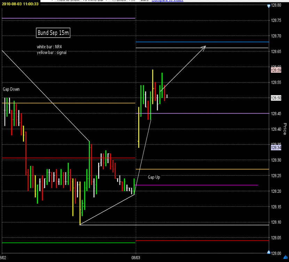Click the 'yellow bar : signal' legend text
Screen dimensions: 289x262
tap(52, 52)
